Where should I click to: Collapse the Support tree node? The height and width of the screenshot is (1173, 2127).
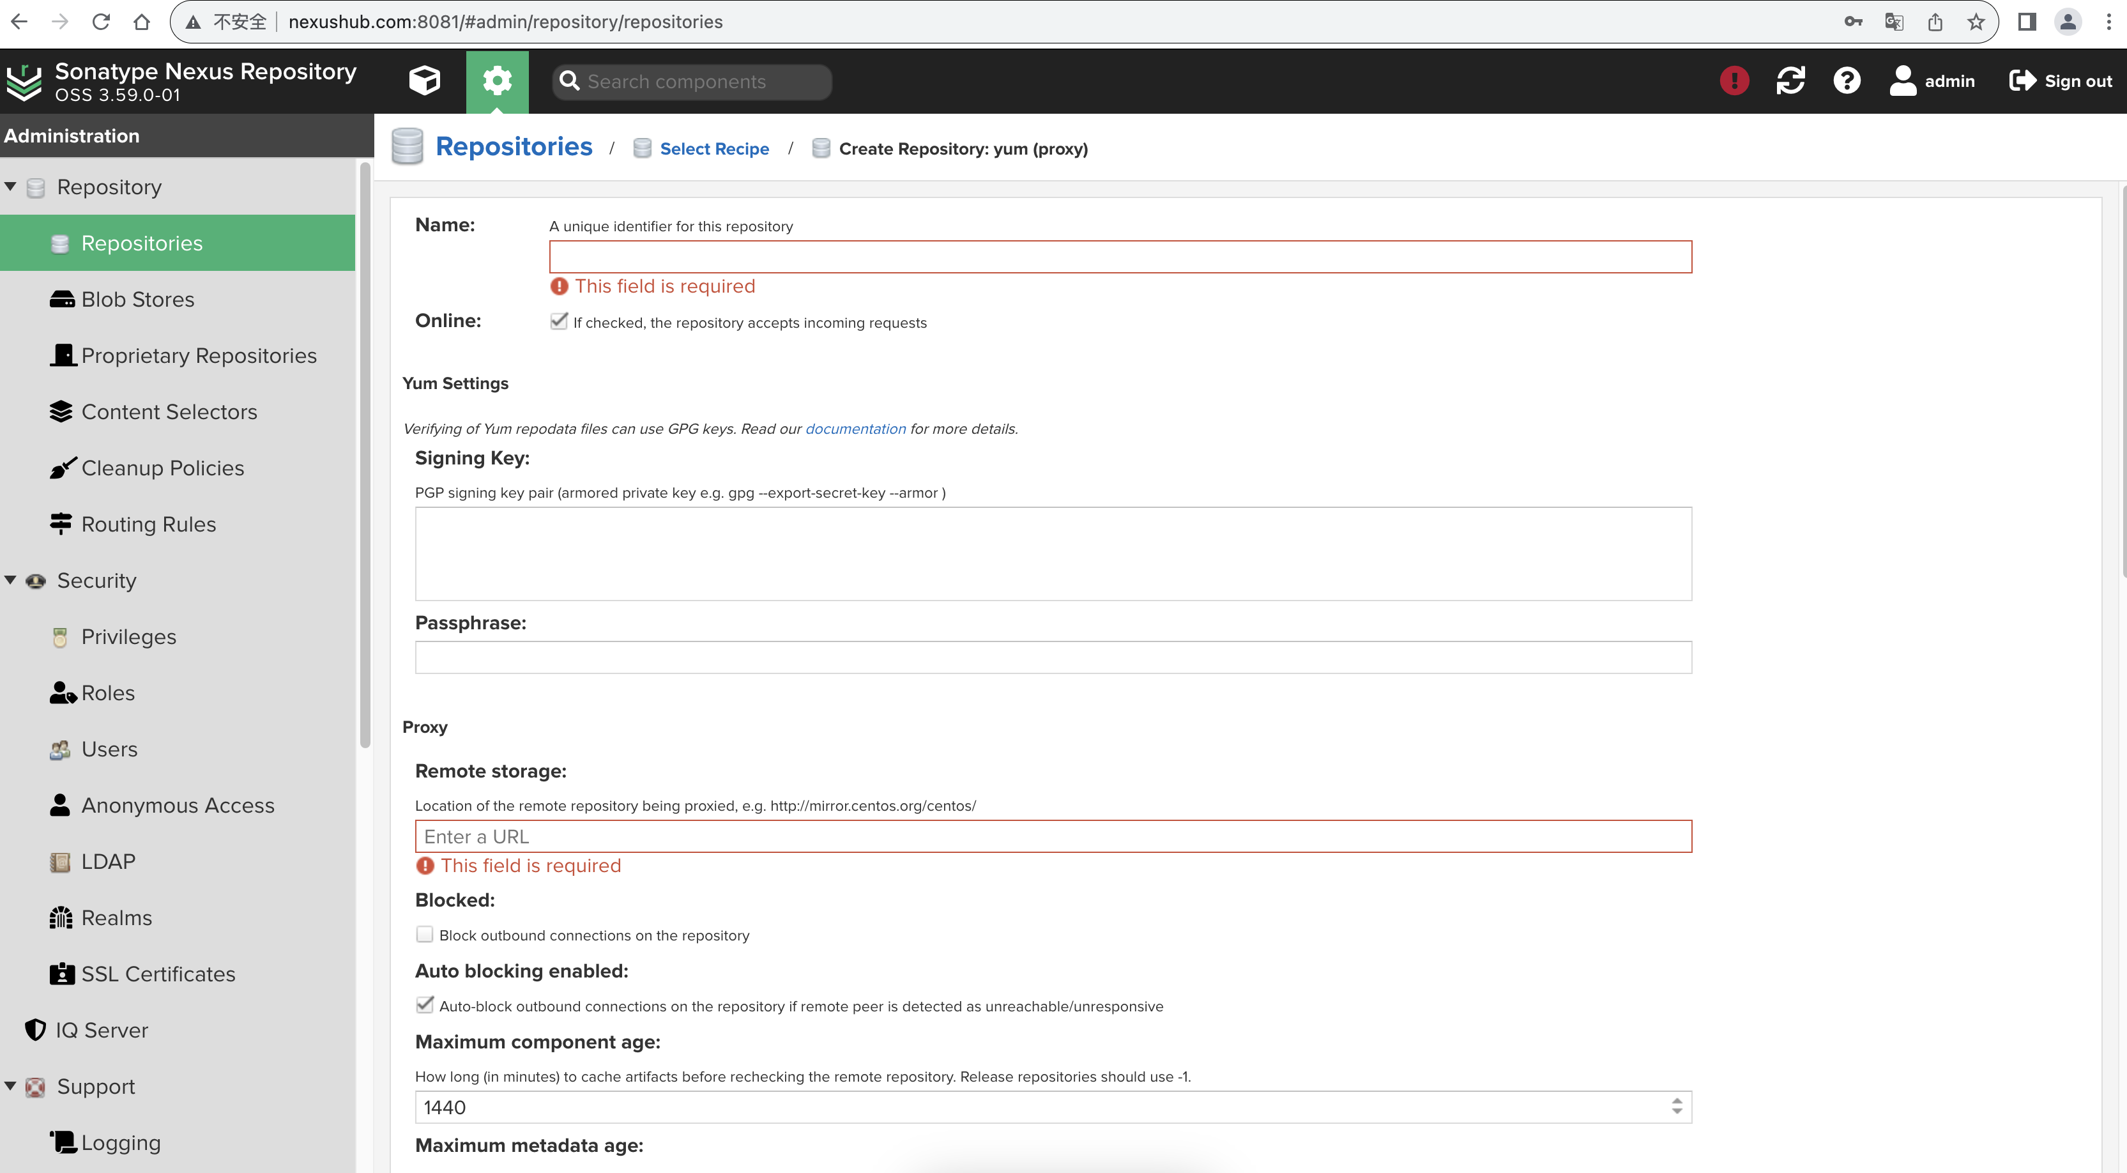click(11, 1085)
